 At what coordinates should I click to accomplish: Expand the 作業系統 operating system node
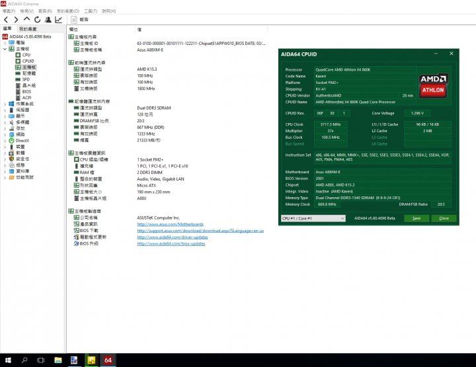click(5, 104)
